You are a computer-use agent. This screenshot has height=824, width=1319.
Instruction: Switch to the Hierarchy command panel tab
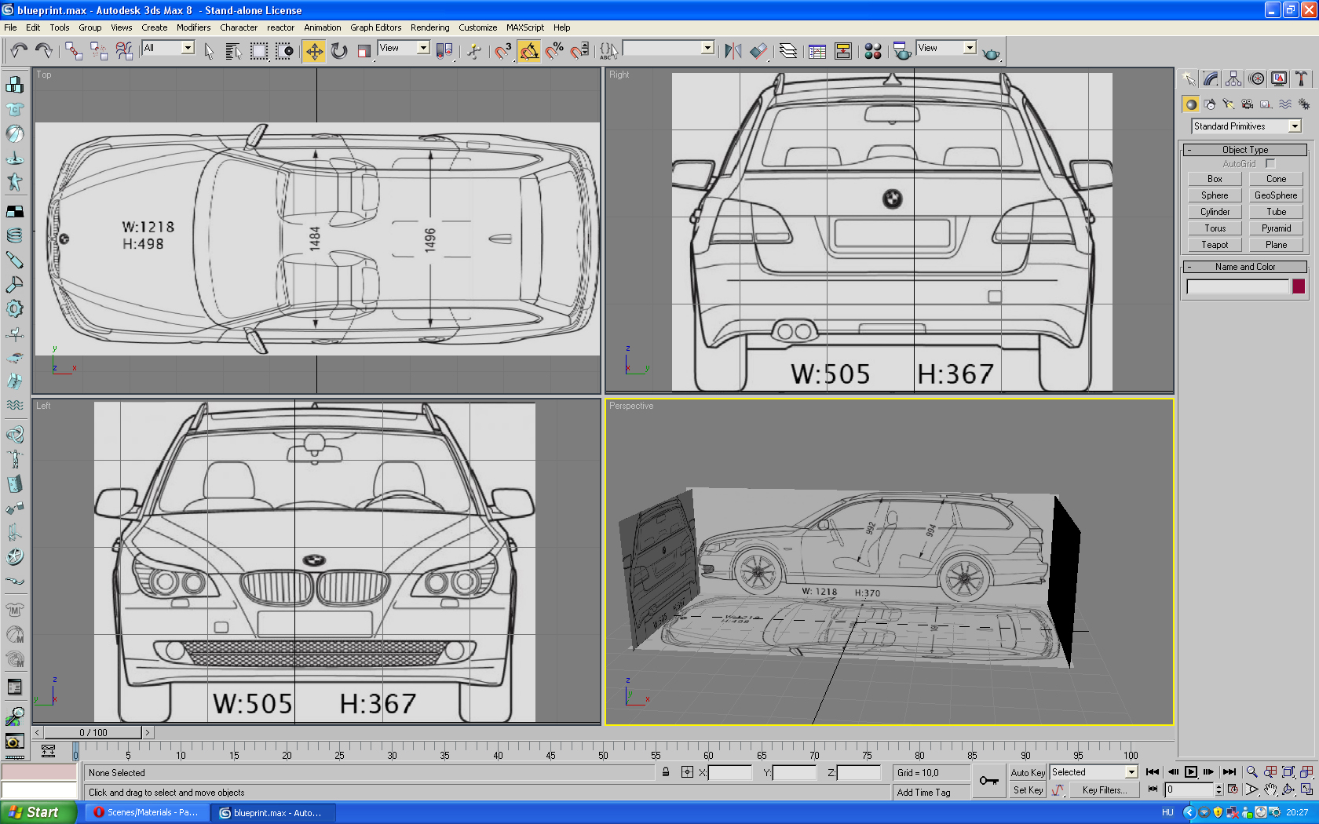coord(1233,78)
